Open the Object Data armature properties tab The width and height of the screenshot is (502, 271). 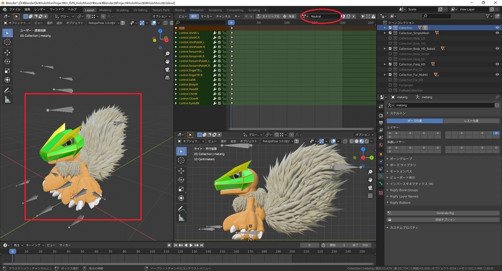pos(381,177)
